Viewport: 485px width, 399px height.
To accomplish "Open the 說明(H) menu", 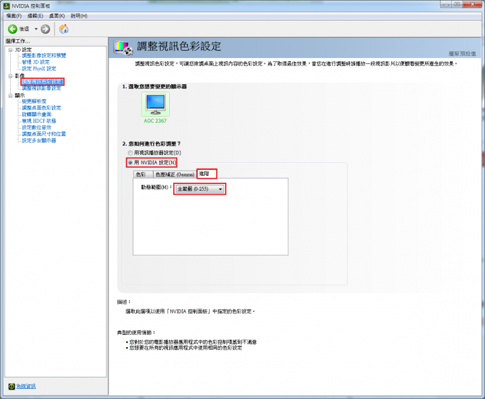I will pyautogui.click(x=79, y=16).
